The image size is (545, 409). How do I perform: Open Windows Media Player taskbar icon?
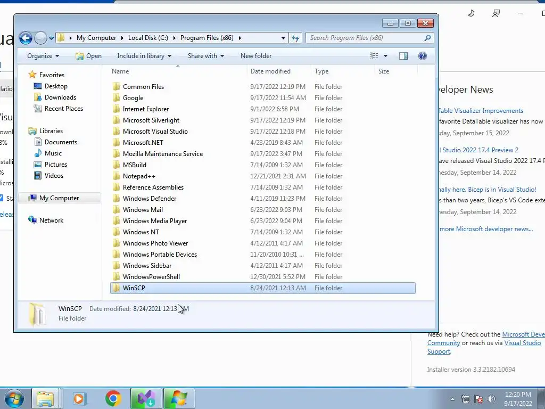79,398
